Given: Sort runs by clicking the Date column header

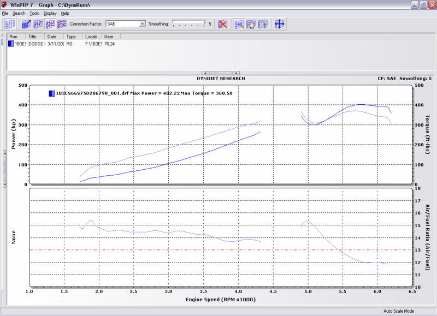Looking at the screenshot, I should 52,37.
